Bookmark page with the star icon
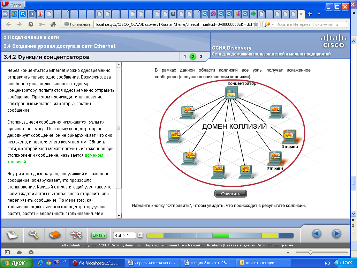Image resolution: width=357 pixels, height=268 pixels. [256, 24]
